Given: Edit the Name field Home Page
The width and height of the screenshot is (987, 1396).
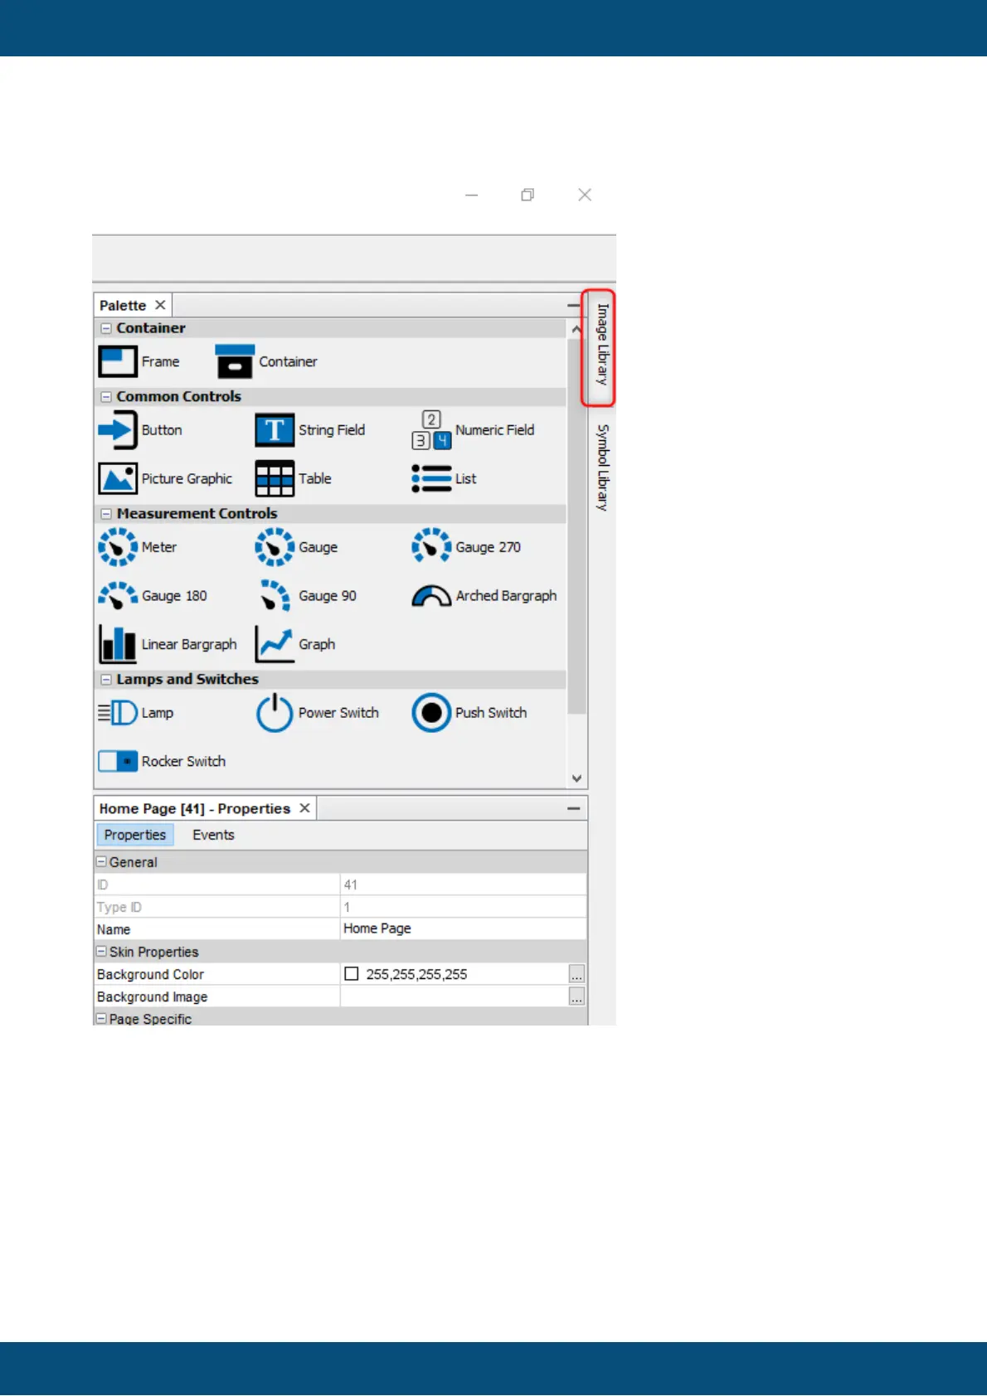Looking at the screenshot, I should point(463,928).
